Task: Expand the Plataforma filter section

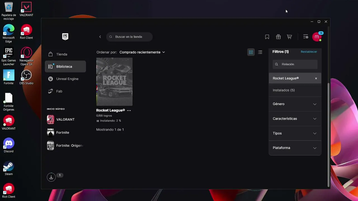Action: tap(295, 148)
